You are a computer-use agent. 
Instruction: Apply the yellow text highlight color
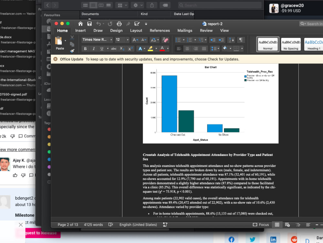tap(151, 49)
